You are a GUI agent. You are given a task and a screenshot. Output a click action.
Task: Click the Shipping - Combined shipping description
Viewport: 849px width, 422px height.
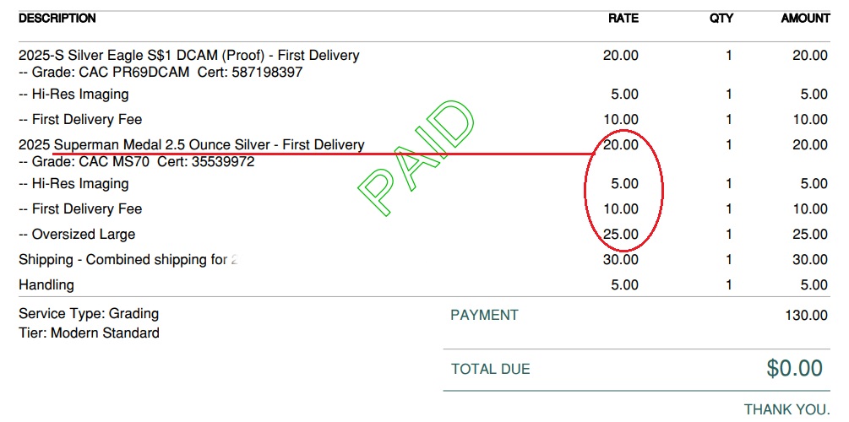click(x=127, y=260)
